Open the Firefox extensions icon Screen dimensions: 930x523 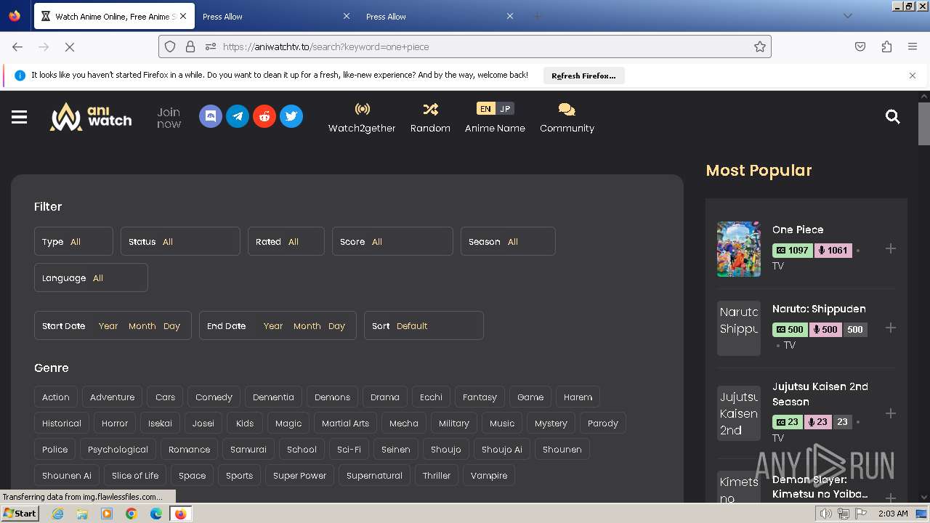click(x=886, y=46)
